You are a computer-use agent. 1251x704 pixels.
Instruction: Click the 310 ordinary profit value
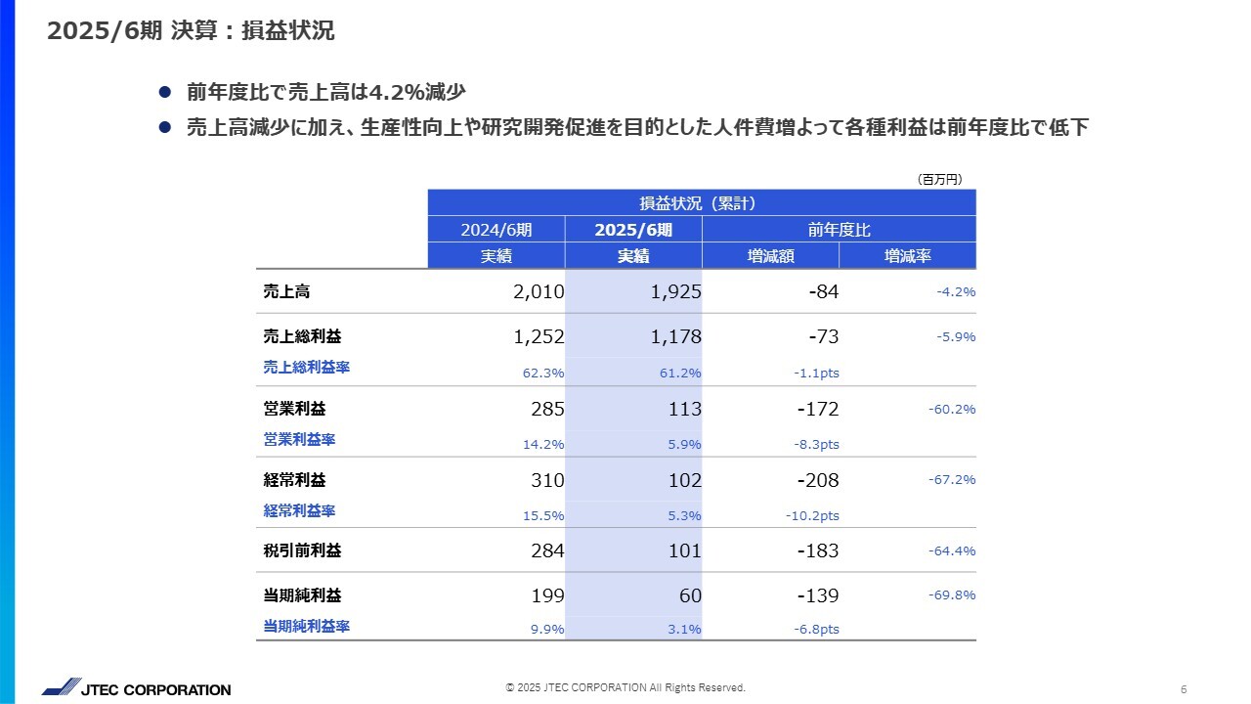[x=548, y=480]
